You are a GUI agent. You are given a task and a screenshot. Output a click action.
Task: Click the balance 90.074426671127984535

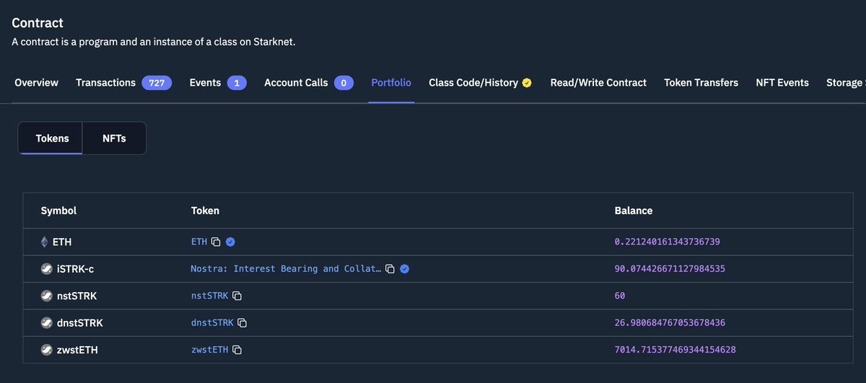coord(670,269)
